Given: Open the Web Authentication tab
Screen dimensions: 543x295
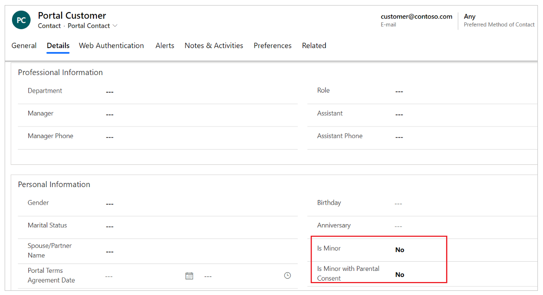Looking at the screenshot, I should pyautogui.click(x=111, y=45).
